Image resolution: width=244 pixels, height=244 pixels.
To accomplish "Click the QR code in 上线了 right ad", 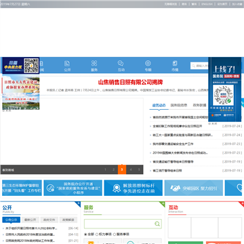I will pos(223,95).
